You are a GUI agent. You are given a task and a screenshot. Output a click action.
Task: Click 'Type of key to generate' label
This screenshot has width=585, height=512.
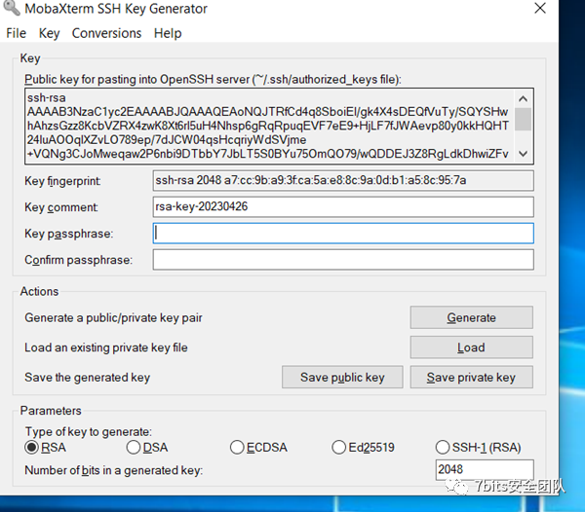(x=89, y=431)
